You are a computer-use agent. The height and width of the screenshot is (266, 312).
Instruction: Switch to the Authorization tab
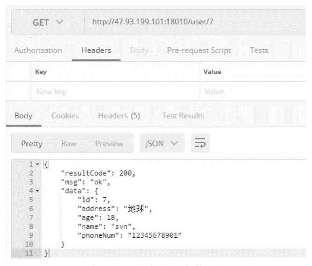[x=38, y=51]
